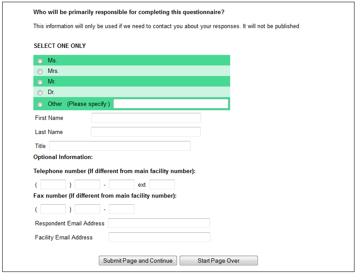The height and width of the screenshot is (275, 358).
Task: Focus the First Name input field
Action: pos(146,118)
